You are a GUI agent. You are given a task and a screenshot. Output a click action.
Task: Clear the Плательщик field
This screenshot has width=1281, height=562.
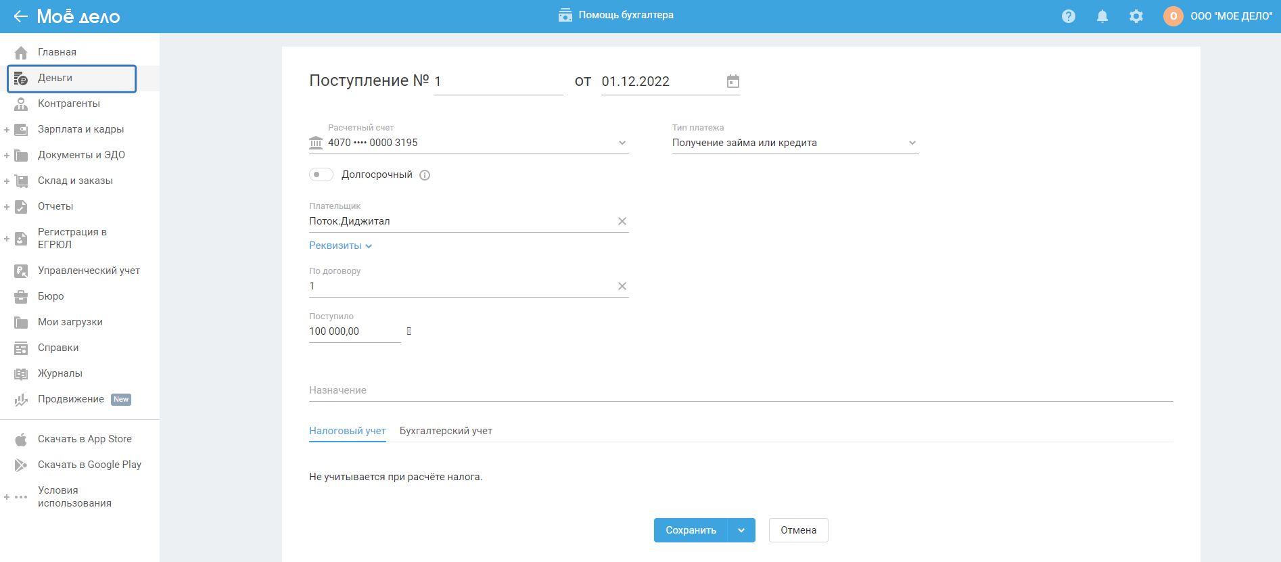click(622, 221)
